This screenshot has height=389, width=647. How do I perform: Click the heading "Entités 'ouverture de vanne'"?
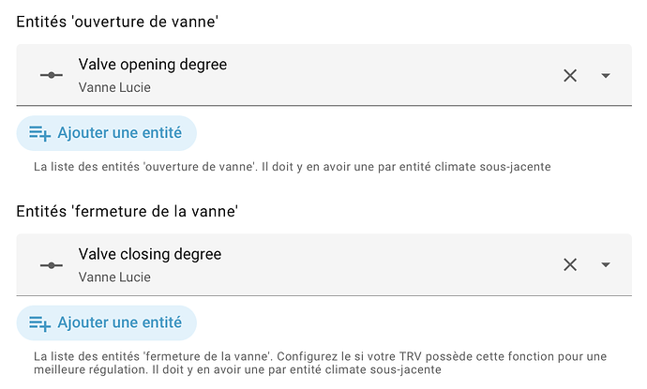(126, 22)
